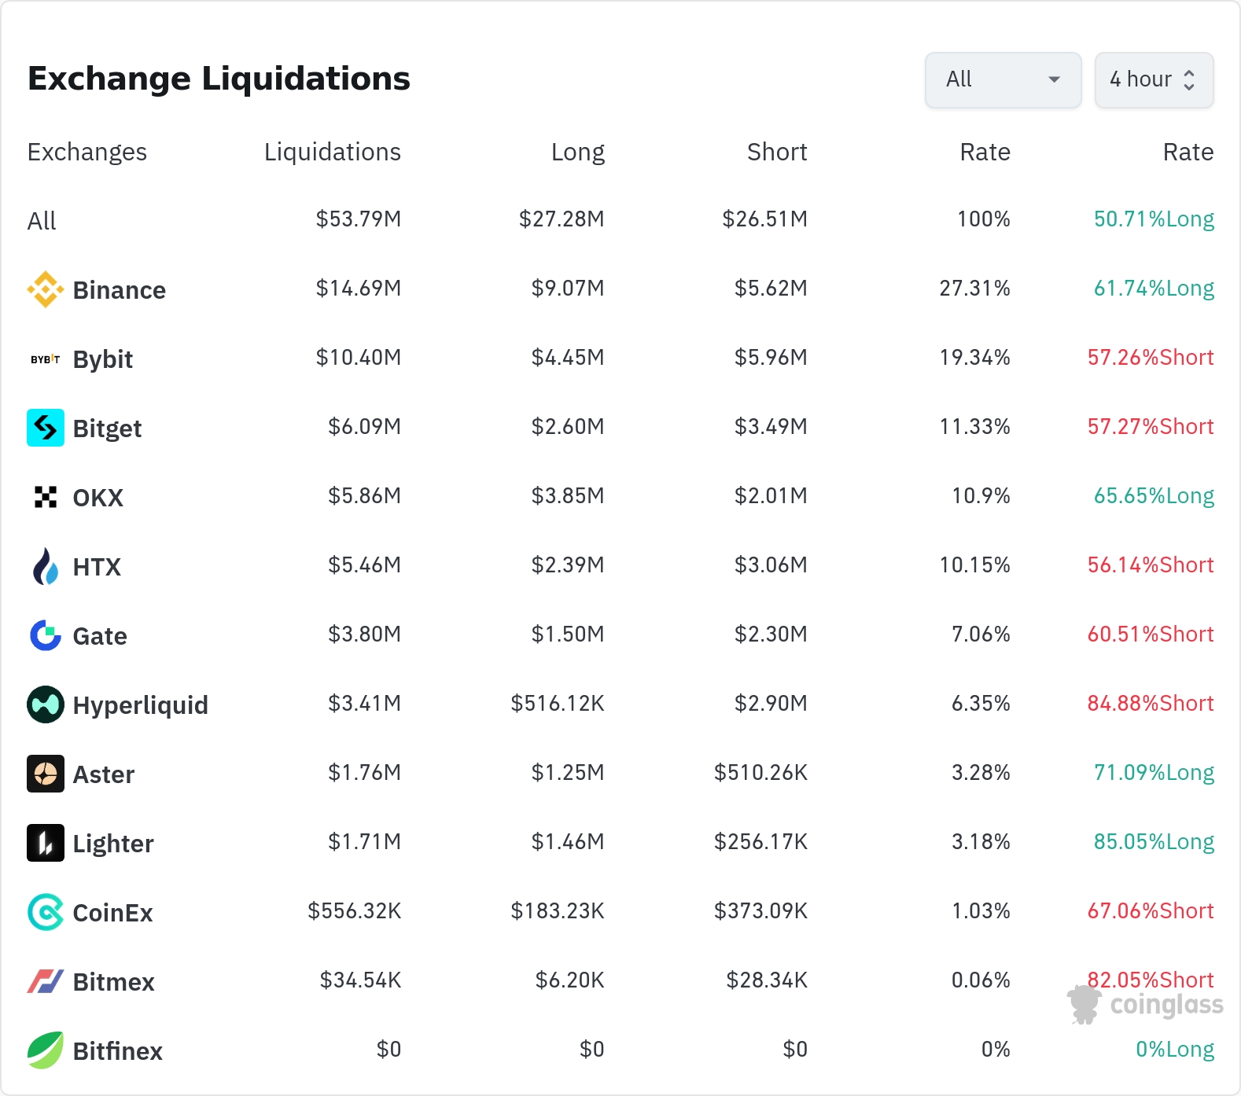Sort table by Liquidations column header
Screen dimensions: 1241x1096
332,152
